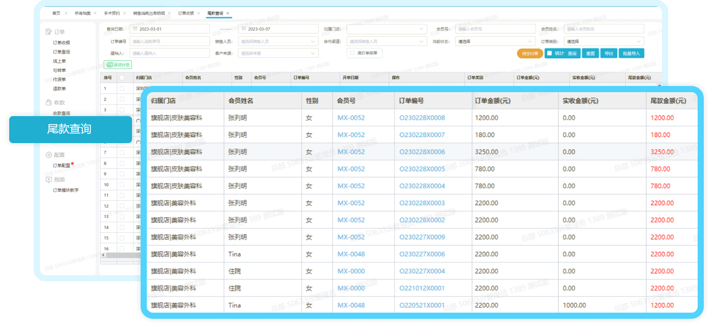Image resolution: width=713 pixels, height=328 pixels.
Task: Open order link O230227X0009
Action: coord(422,237)
